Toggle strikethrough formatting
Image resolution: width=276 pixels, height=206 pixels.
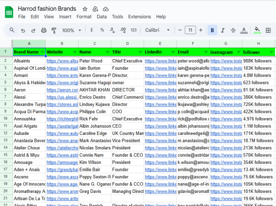[233, 30]
